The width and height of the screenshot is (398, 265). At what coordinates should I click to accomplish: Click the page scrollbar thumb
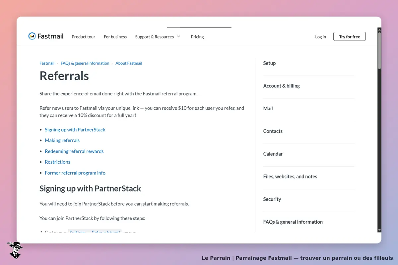[379, 51]
